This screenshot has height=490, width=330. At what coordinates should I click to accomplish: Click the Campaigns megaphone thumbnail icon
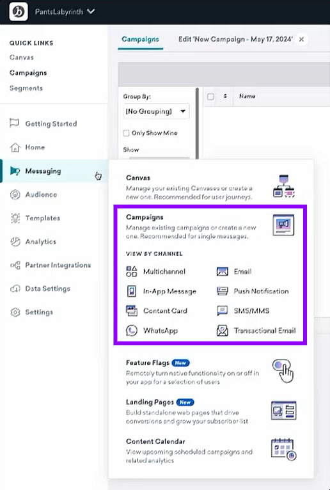pyautogui.click(x=283, y=225)
